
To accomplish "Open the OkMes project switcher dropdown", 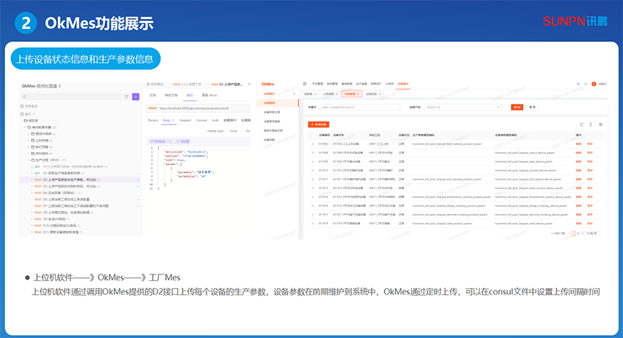I will (41, 86).
